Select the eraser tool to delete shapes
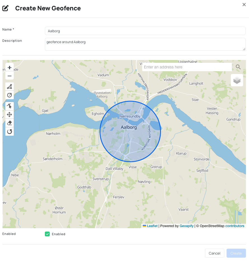This screenshot has height=261, width=249. pos(9,123)
